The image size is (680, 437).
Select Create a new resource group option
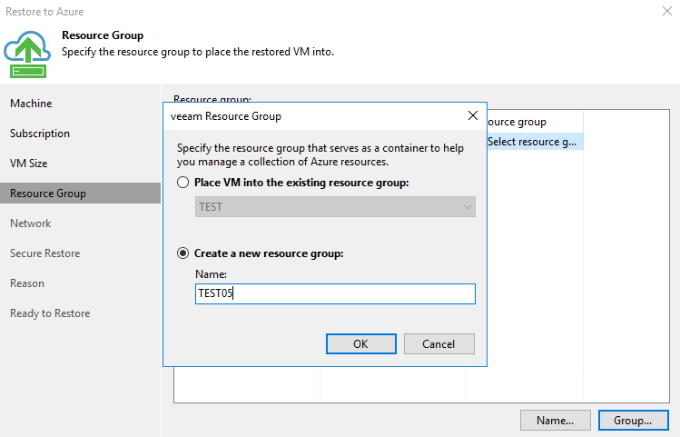coord(183,253)
